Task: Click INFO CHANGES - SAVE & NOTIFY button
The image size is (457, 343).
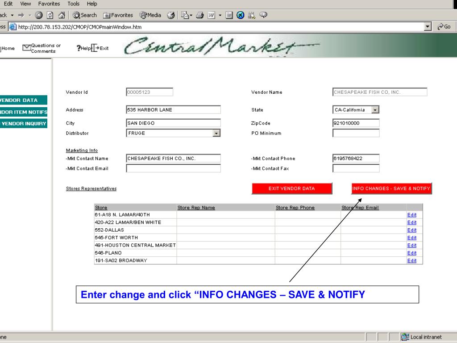Action: click(x=391, y=188)
